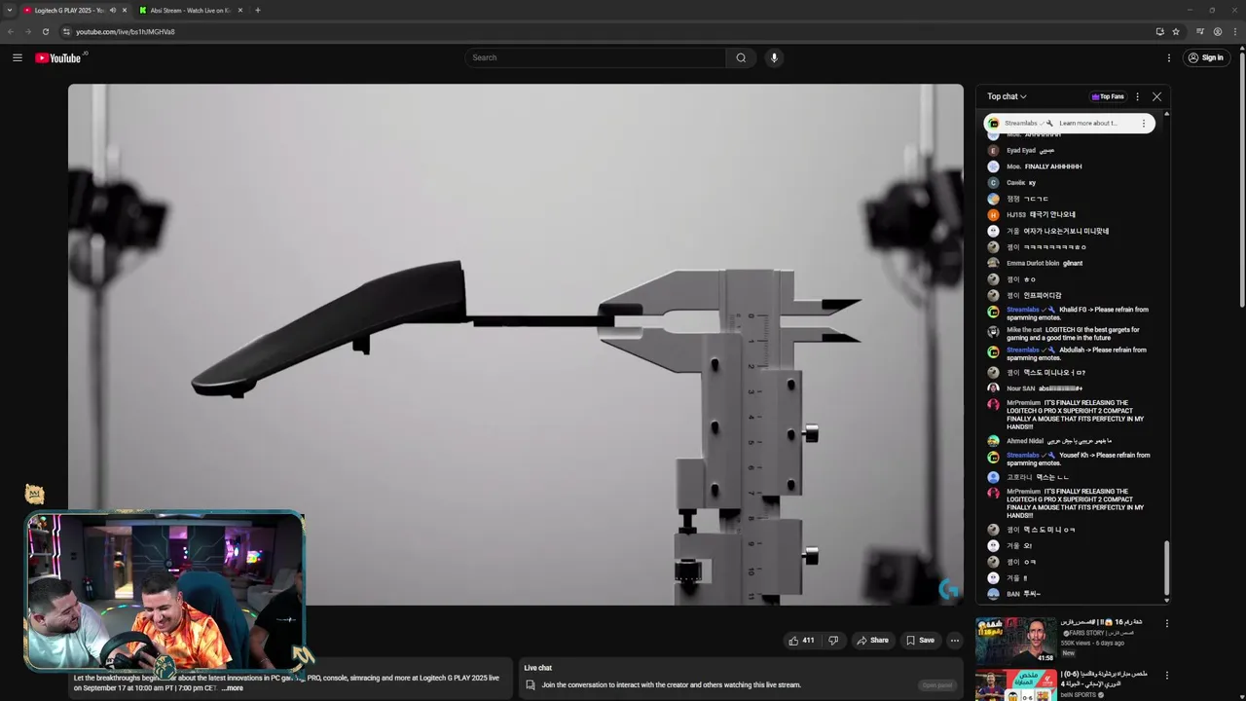
Task: Open the Top Fans leaderboard badge
Action: (1108, 96)
